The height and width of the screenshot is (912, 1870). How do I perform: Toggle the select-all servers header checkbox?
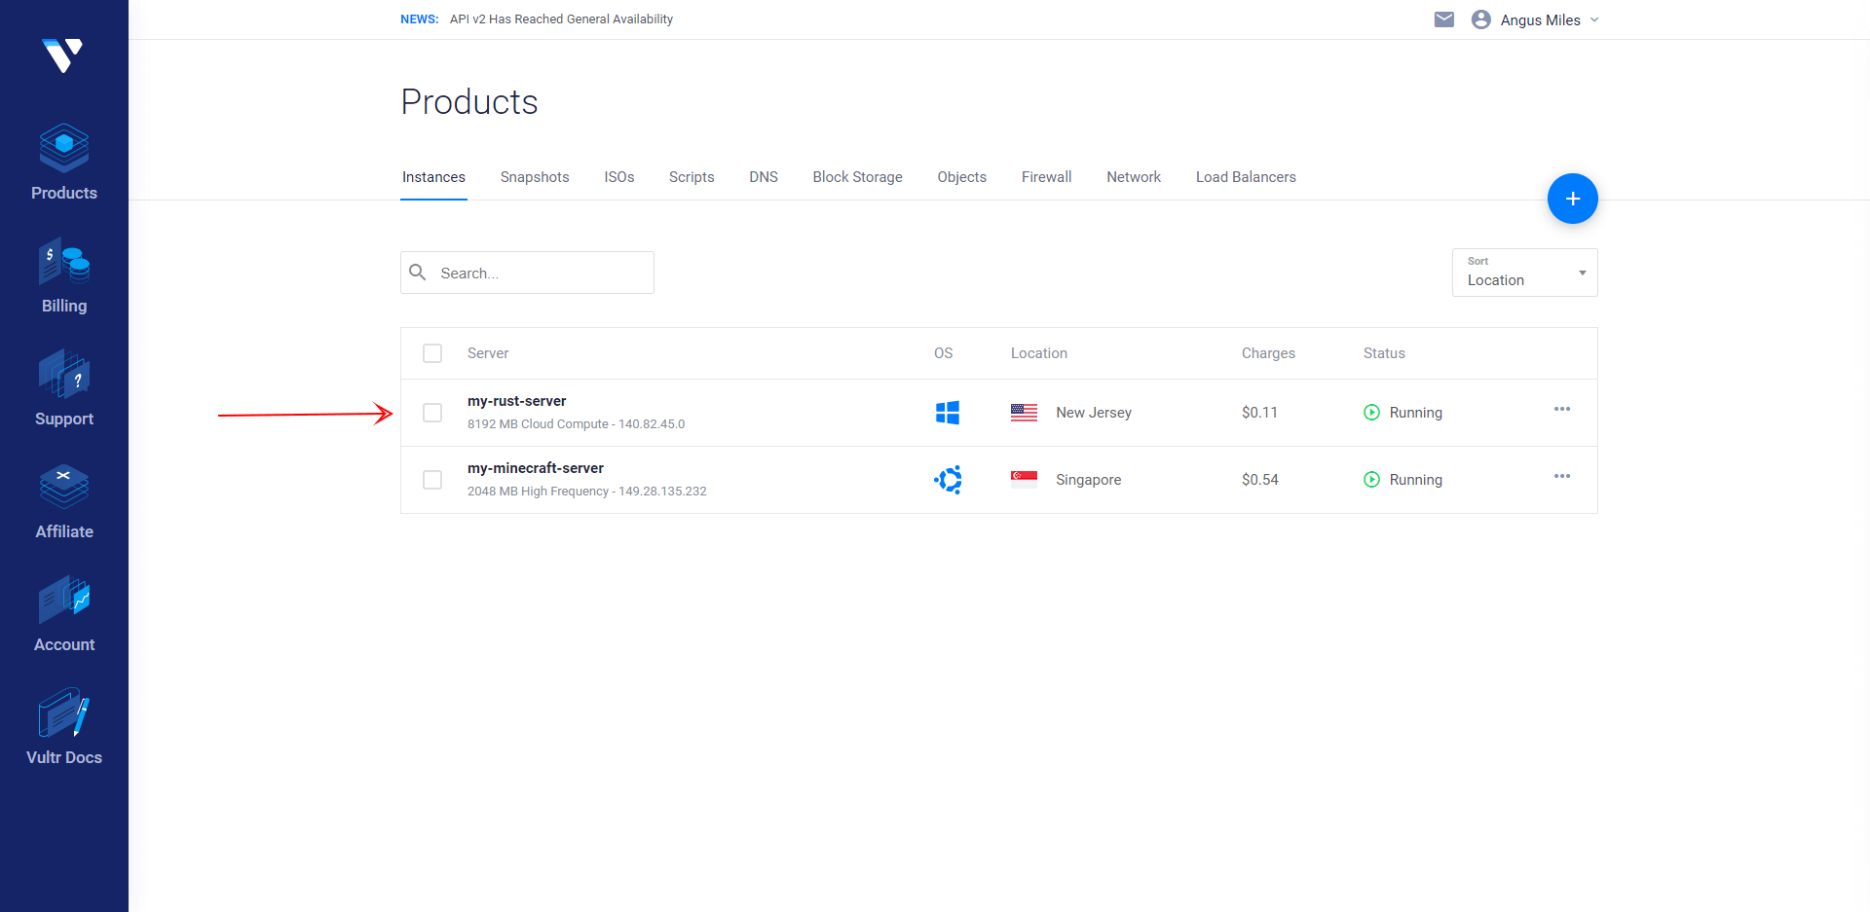coord(432,353)
